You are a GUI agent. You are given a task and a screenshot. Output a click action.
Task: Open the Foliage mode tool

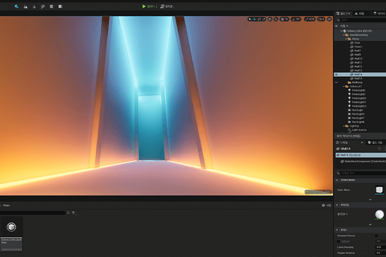click(34, 6)
